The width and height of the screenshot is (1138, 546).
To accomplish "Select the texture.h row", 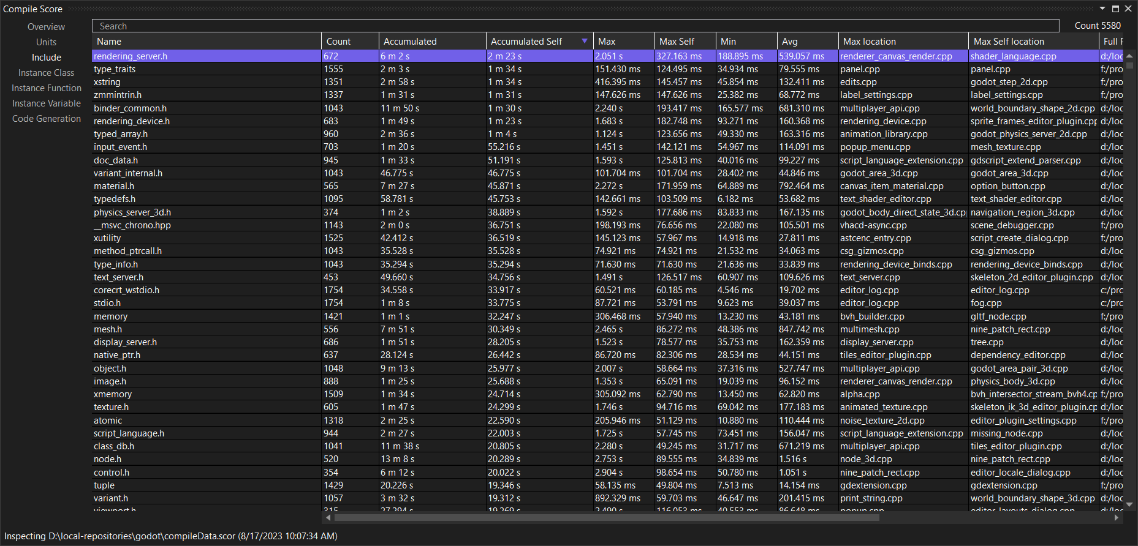I will [x=608, y=407].
